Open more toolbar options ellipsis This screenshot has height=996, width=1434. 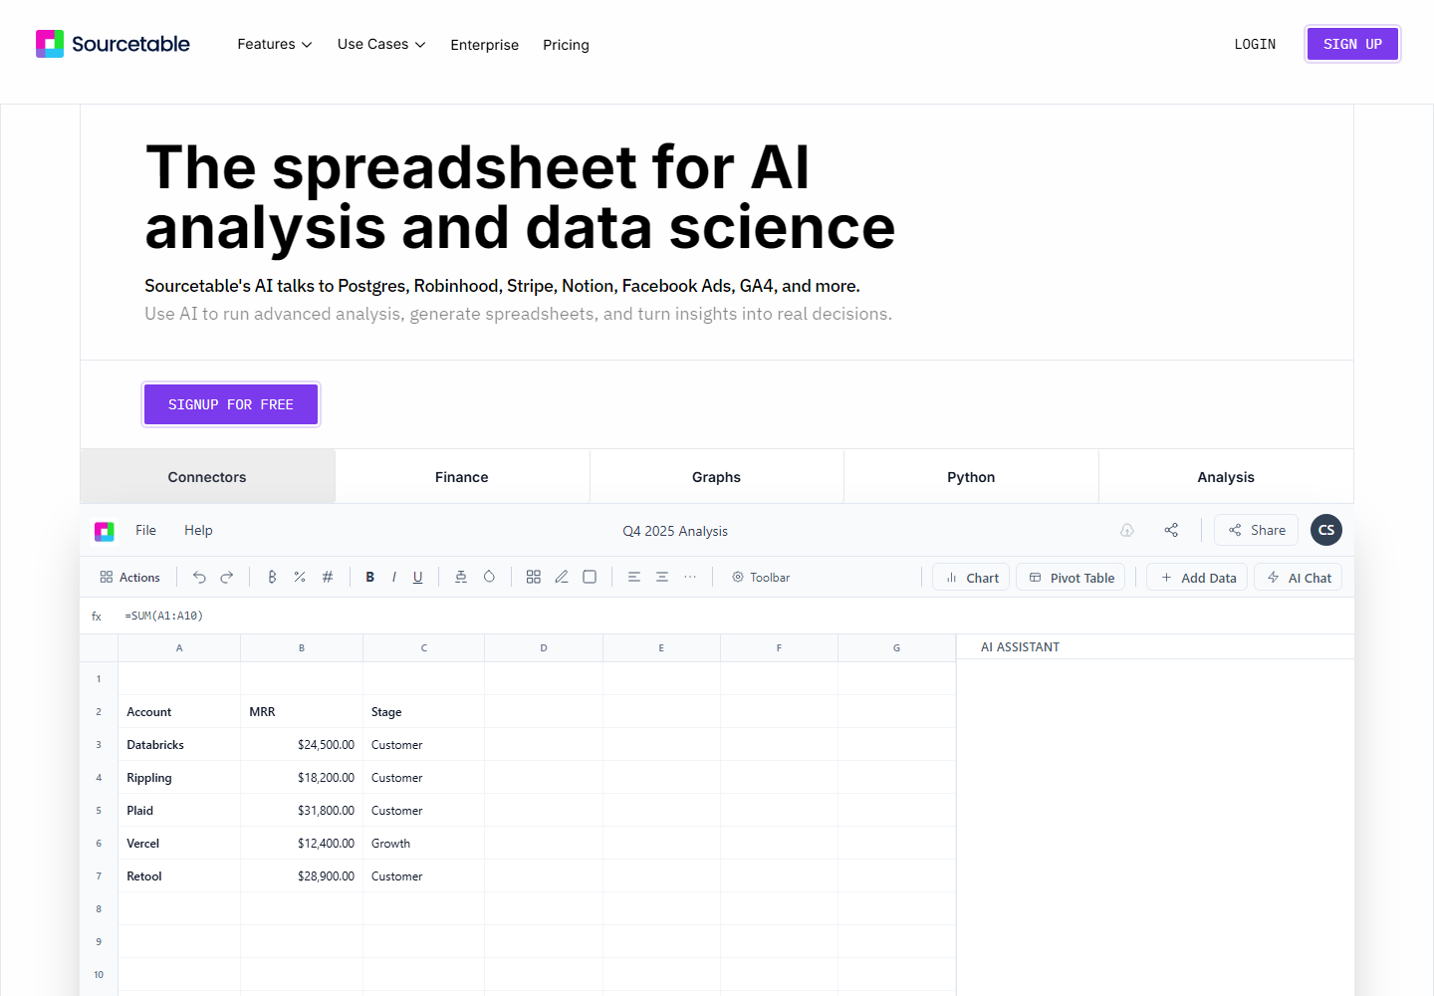pyautogui.click(x=690, y=578)
